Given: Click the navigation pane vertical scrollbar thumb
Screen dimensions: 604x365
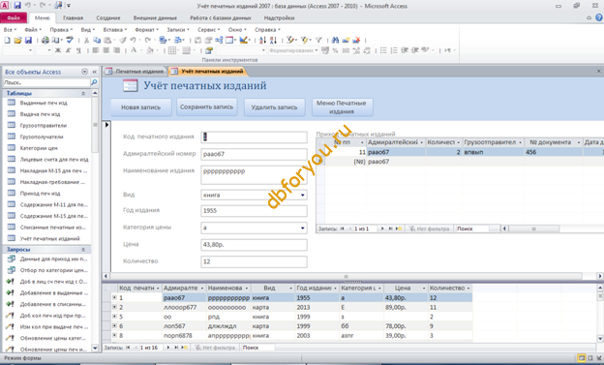Looking at the screenshot, I should tap(95, 125).
